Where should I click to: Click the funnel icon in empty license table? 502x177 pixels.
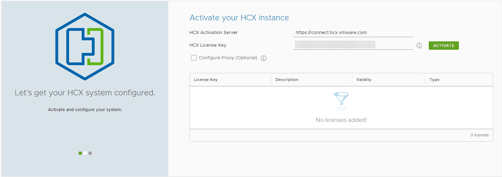[x=341, y=101]
